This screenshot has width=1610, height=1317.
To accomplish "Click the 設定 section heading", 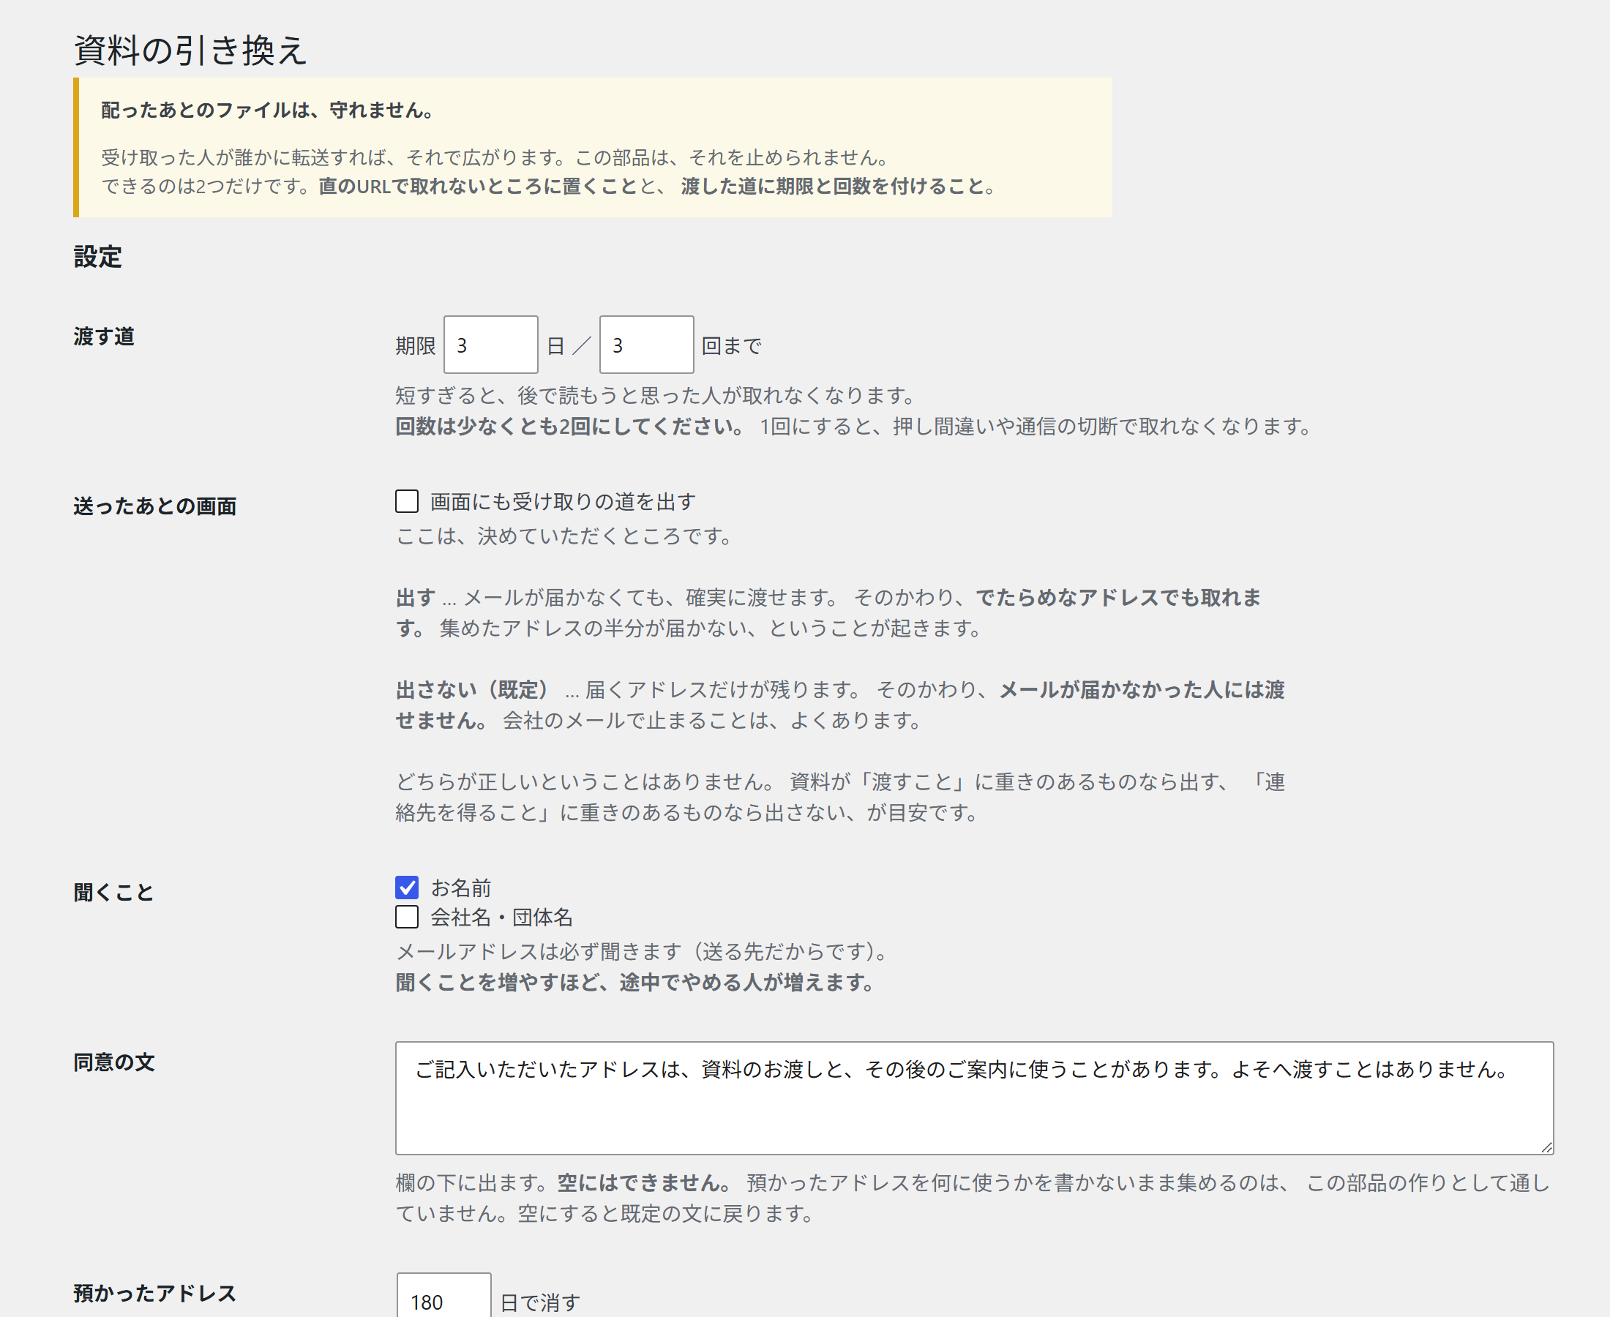I will [98, 256].
